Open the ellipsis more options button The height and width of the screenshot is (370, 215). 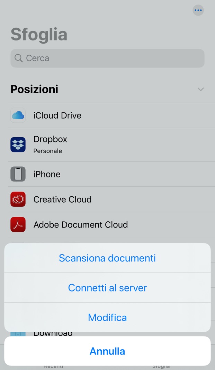(x=198, y=10)
